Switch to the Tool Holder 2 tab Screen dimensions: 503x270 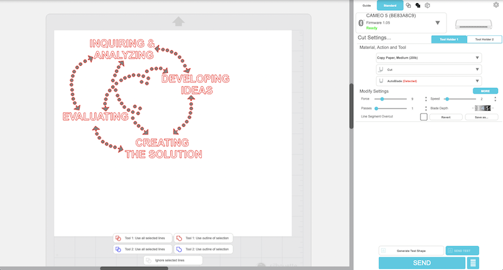click(x=484, y=40)
